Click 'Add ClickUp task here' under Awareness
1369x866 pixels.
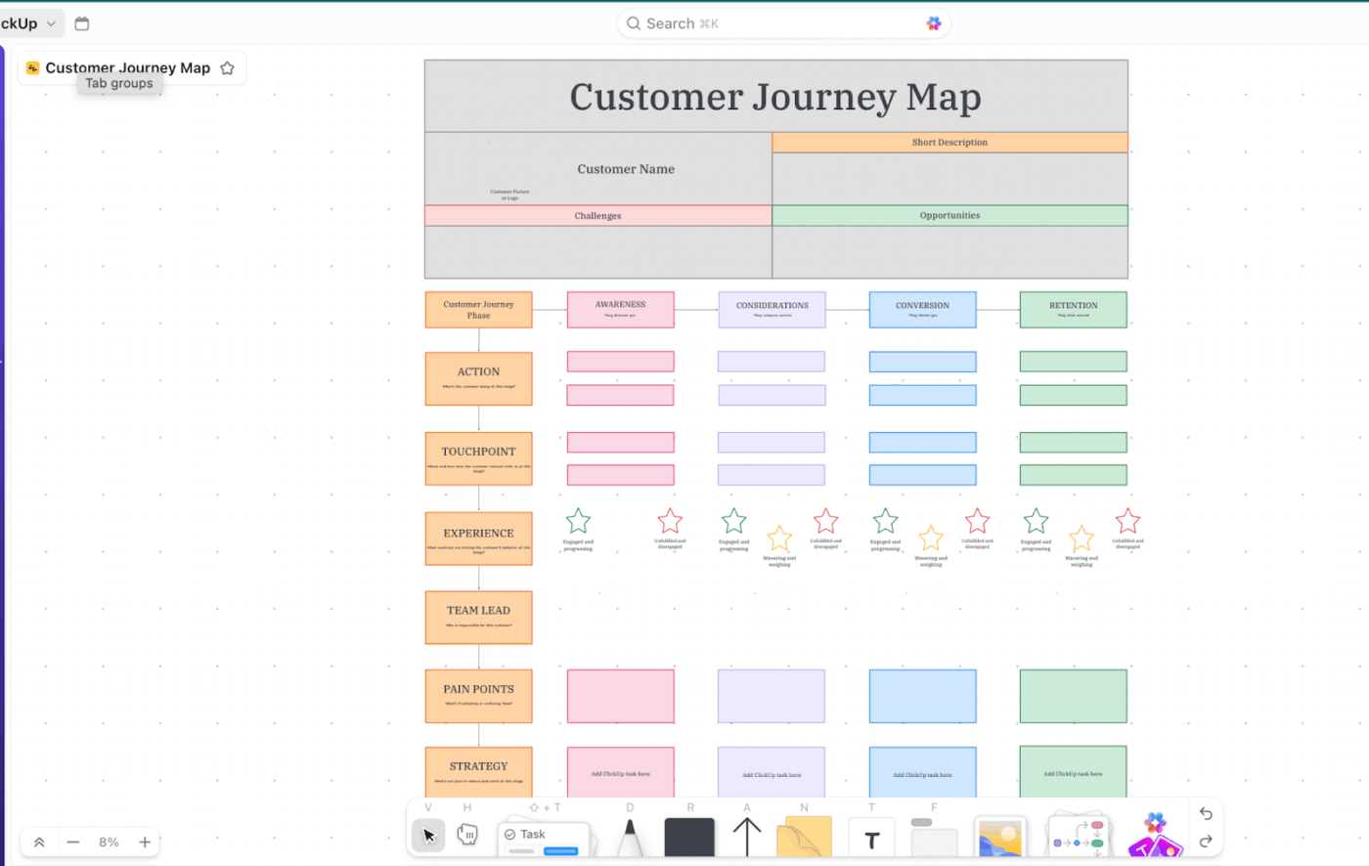[x=620, y=772]
